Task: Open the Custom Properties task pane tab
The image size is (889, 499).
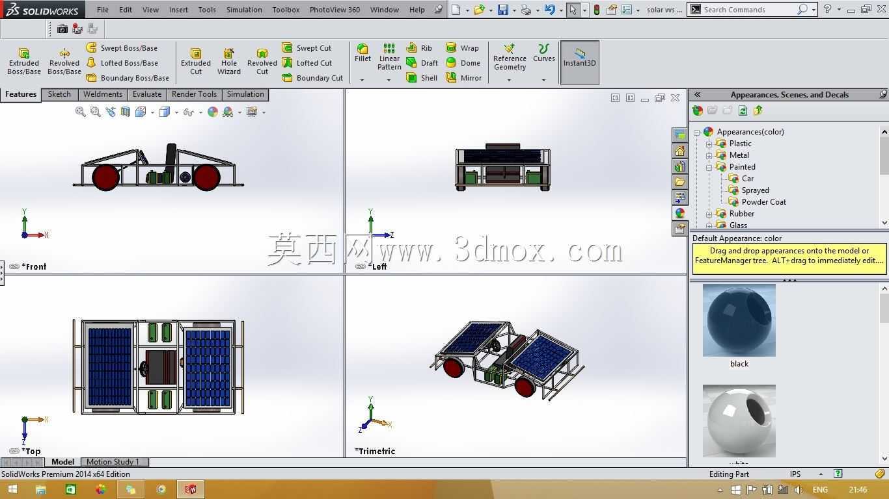Action: click(679, 229)
